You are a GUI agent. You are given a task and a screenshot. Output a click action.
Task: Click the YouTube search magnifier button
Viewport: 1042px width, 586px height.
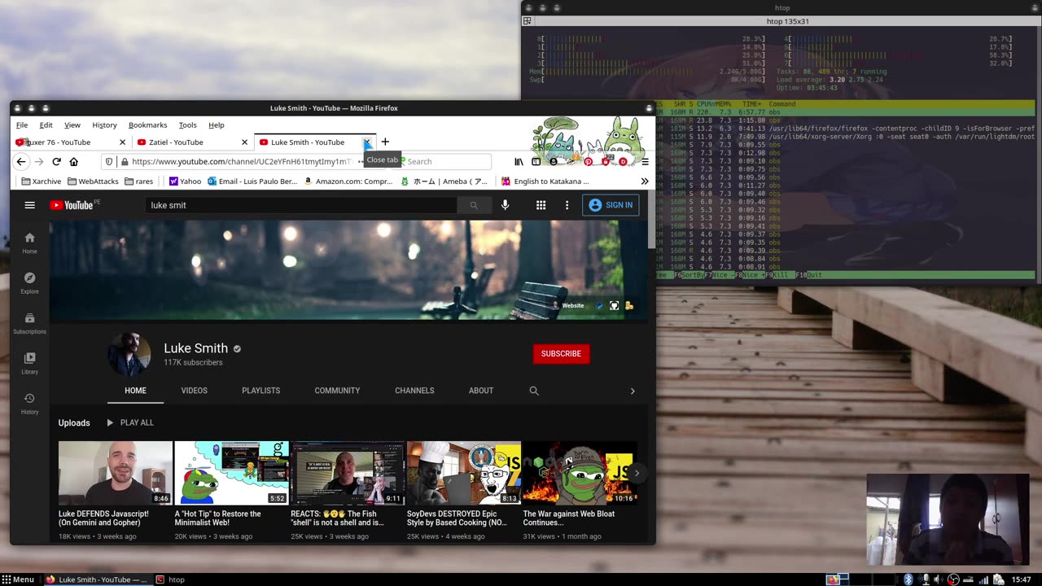[474, 205]
